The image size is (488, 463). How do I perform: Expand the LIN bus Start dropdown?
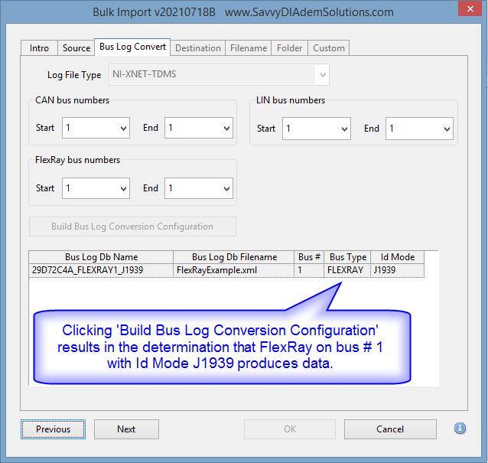click(316, 129)
